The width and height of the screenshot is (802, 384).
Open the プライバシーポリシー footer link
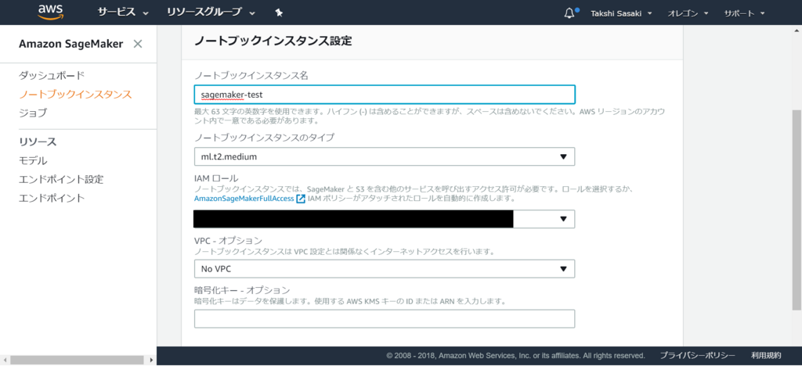(697, 355)
